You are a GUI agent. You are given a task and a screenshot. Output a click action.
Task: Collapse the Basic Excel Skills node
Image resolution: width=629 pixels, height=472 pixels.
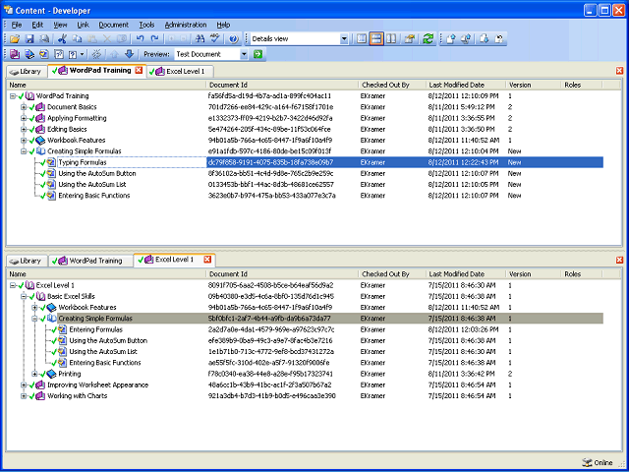click(24, 297)
